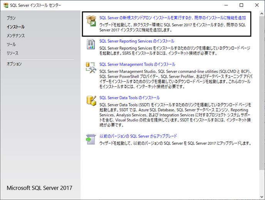
Task: Click the Reporting Services report icon
Action: click(x=91, y=44)
